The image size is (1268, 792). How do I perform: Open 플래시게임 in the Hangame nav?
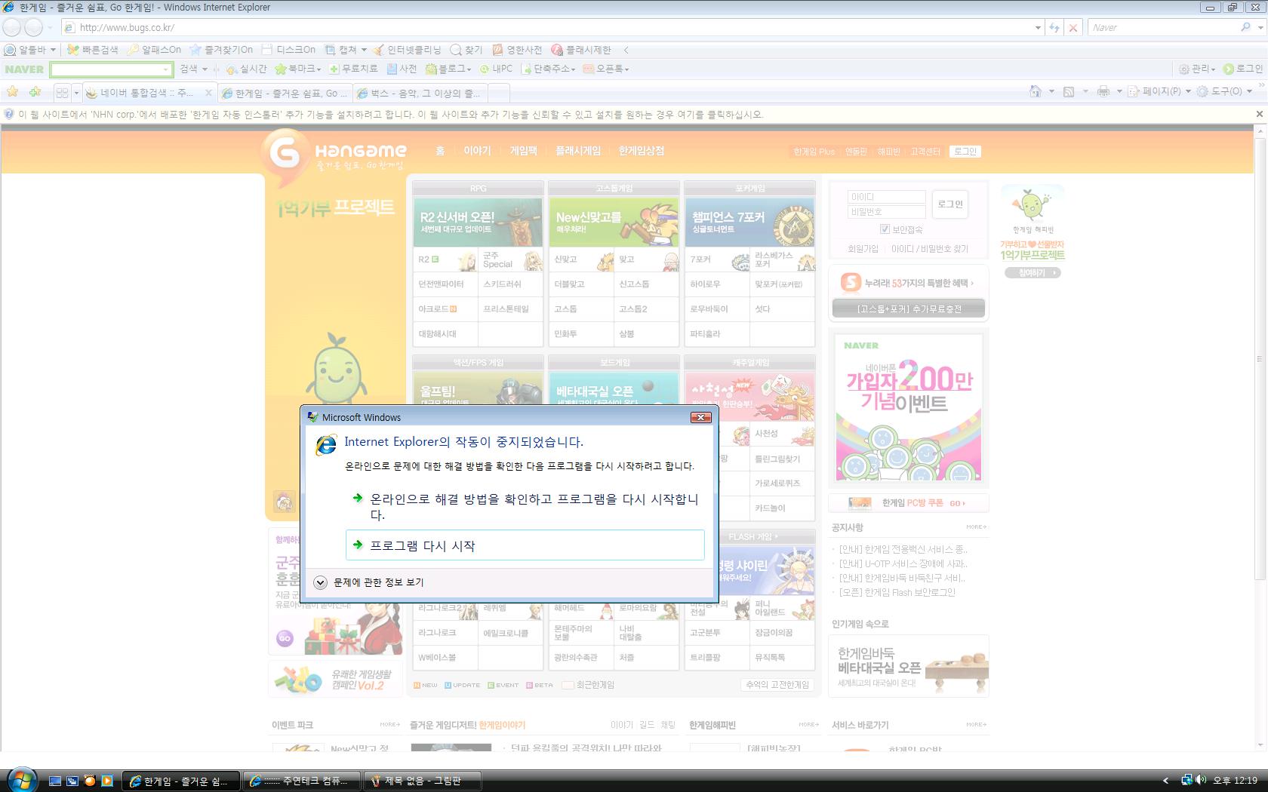pyautogui.click(x=578, y=151)
